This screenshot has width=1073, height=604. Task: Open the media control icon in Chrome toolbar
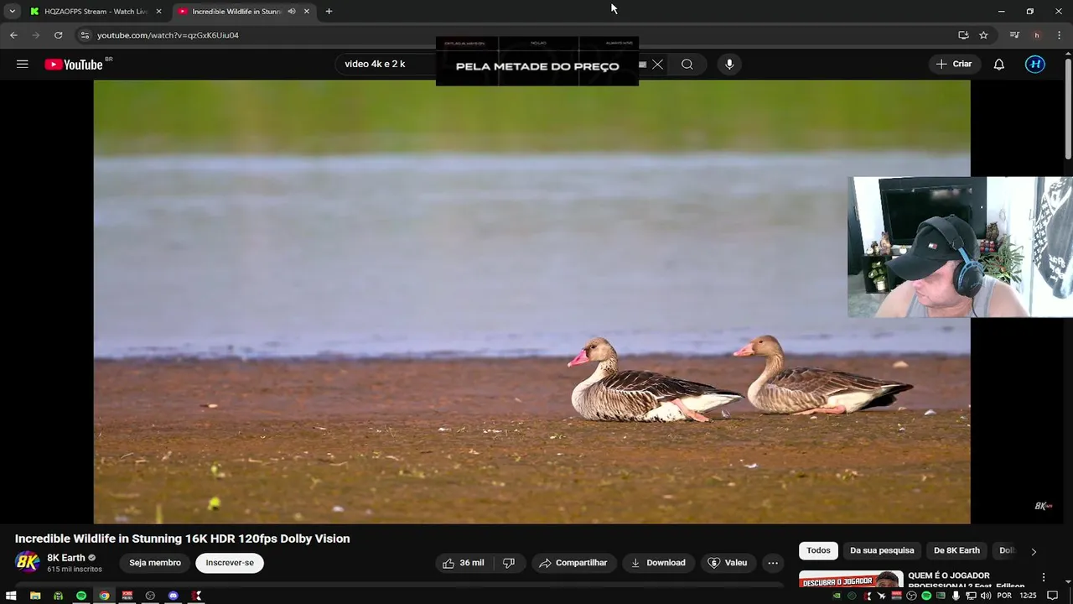tap(1014, 35)
